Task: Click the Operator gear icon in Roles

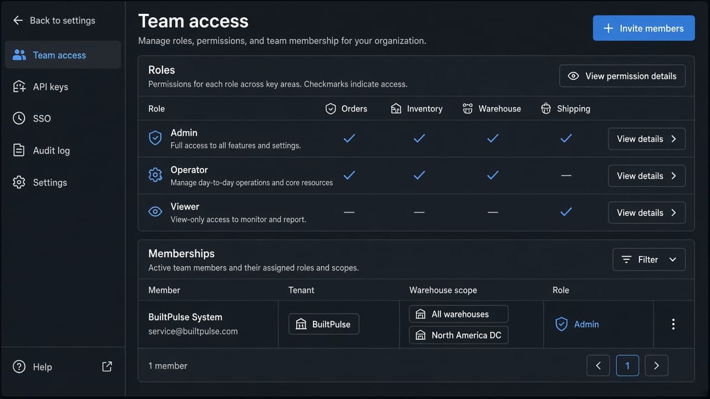Action: pyautogui.click(x=155, y=175)
